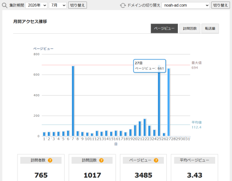
Task: Select the day 22 bar in chart
Action: click(x=145, y=127)
